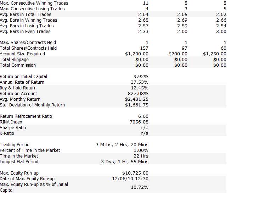Image resolution: width=265 pixels, height=198 pixels.
Task: Click the Sharpe Ratio row label
Action: coord(13,128)
